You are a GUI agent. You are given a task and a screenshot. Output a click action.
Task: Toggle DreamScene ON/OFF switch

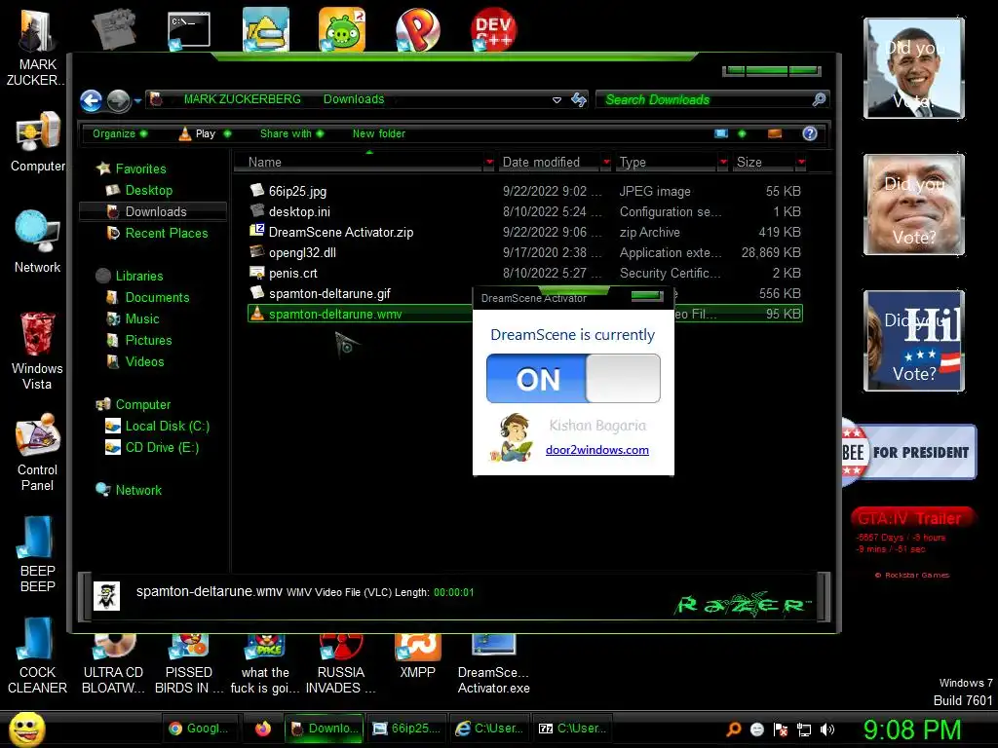[573, 379]
